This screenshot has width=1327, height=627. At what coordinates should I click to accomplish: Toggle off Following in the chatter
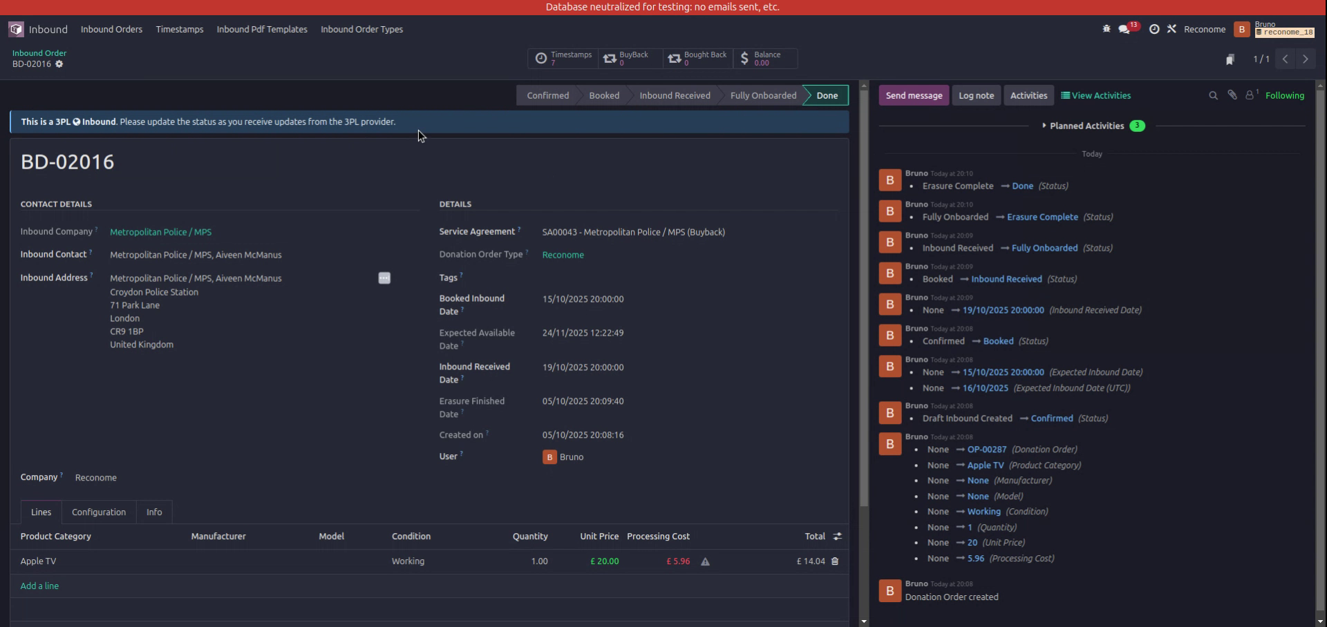[1285, 95]
